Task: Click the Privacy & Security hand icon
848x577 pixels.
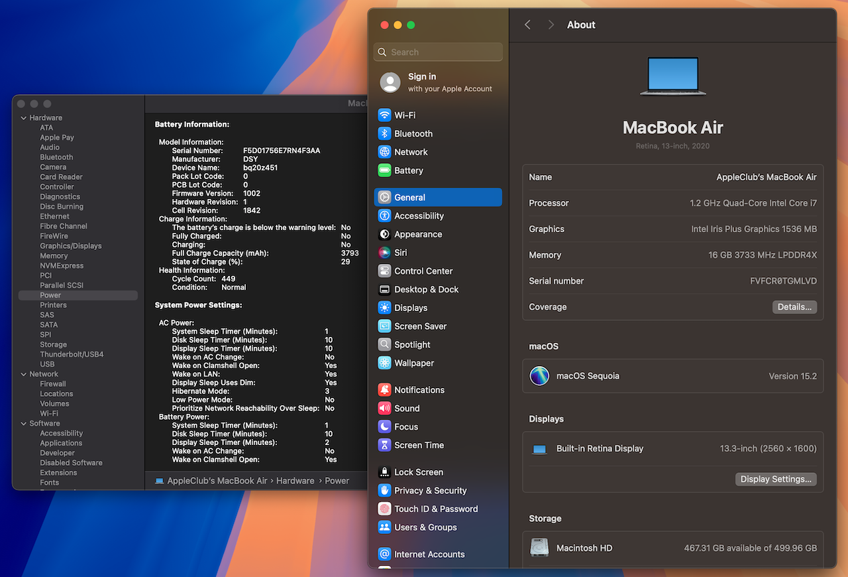Action: click(x=384, y=491)
